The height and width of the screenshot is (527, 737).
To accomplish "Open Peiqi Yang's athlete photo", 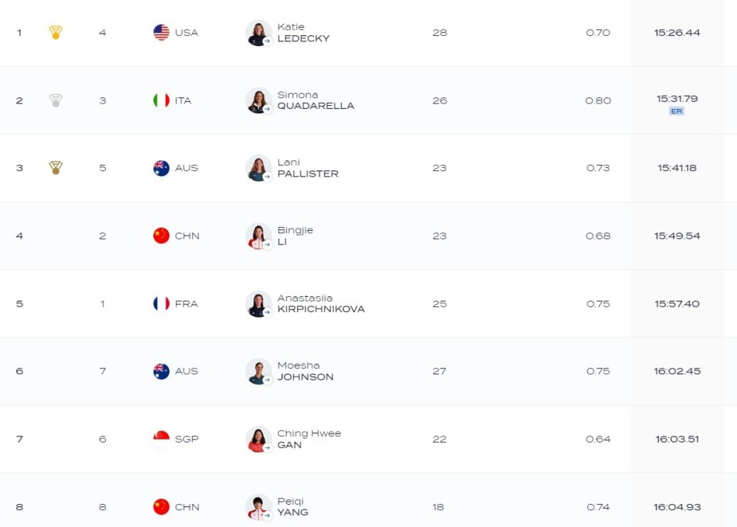I will click(x=259, y=507).
